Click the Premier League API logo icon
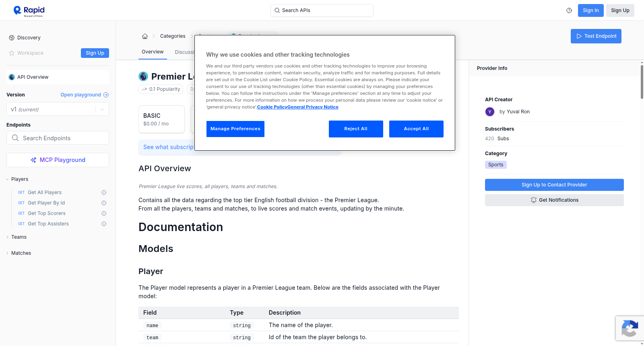644x346 pixels. click(x=143, y=76)
